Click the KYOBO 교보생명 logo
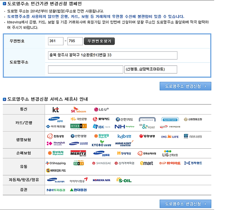Viewport: 250px width, 210px height. point(101,143)
